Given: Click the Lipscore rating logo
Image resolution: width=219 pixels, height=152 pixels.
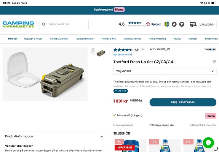Looking at the screenshot, I should click(x=153, y=24).
